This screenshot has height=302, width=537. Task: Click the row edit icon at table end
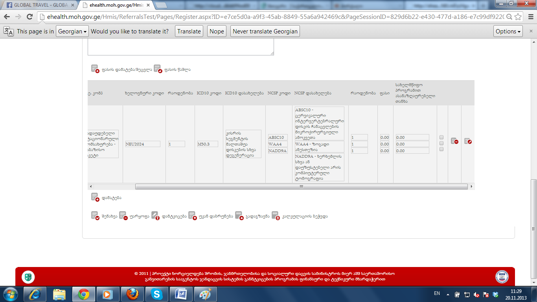pos(468,141)
